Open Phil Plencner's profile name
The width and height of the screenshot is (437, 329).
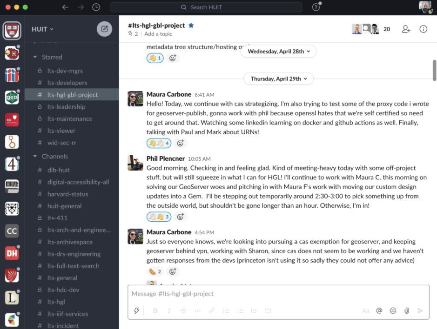pyautogui.click(x=166, y=158)
